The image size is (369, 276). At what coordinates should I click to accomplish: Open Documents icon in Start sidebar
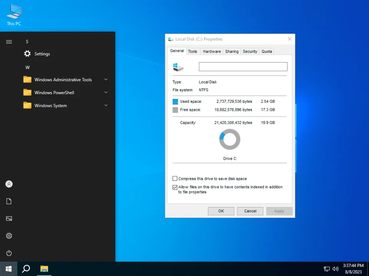click(9, 201)
